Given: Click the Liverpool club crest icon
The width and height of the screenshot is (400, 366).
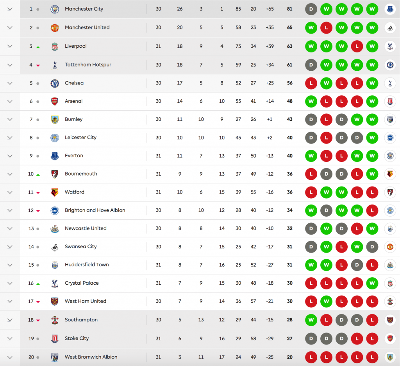Looking at the screenshot, I should (x=55, y=47).
